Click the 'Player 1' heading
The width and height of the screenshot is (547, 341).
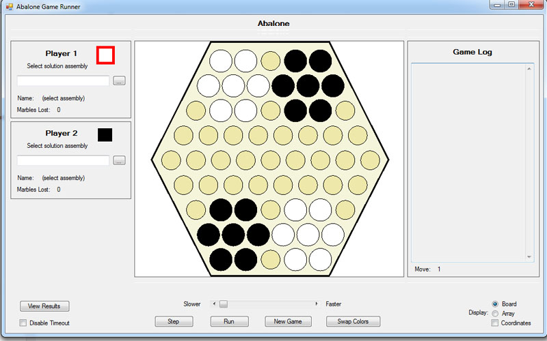[61, 53]
